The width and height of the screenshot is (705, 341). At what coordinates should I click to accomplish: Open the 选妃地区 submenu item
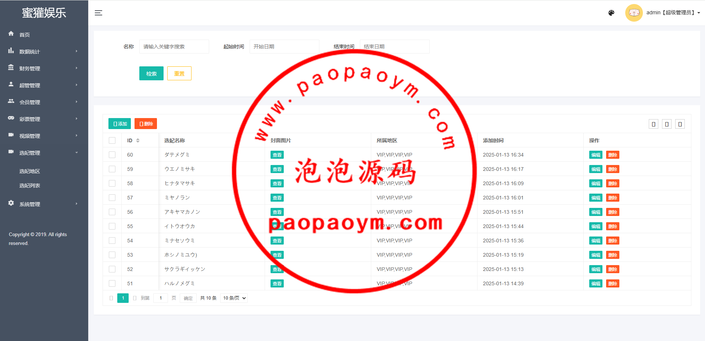pyautogui.click(x=30, y=171)
